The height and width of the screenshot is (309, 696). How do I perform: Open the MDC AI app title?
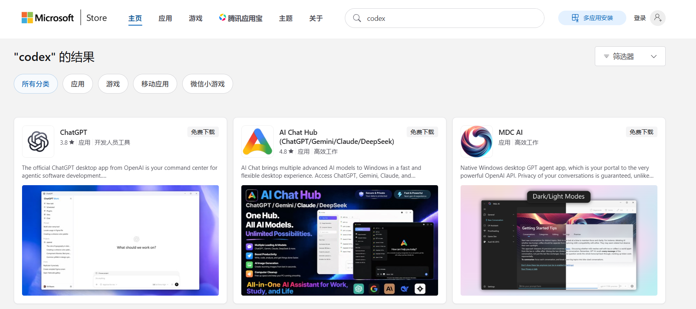coord(511,132)
